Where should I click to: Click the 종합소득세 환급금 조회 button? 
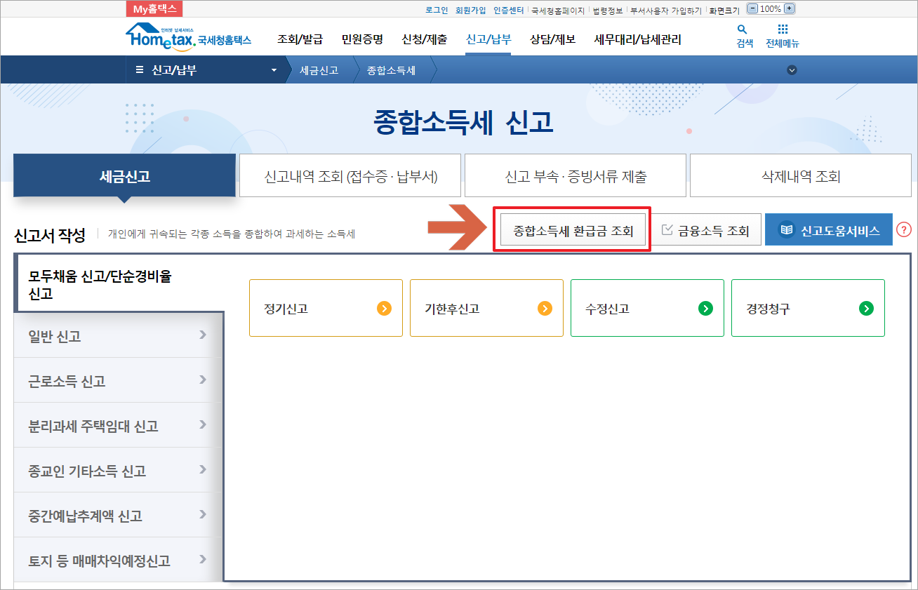[572, 229]
